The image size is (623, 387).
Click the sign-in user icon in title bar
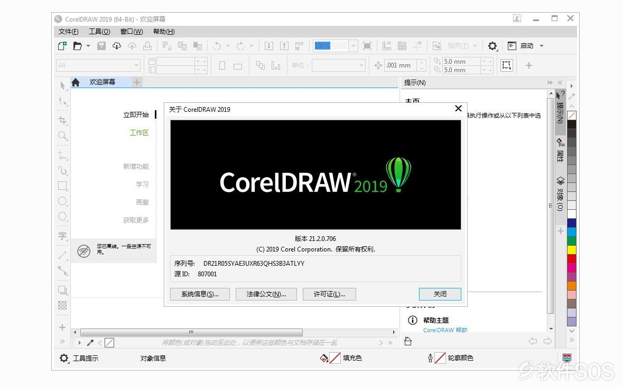[517, 18]
